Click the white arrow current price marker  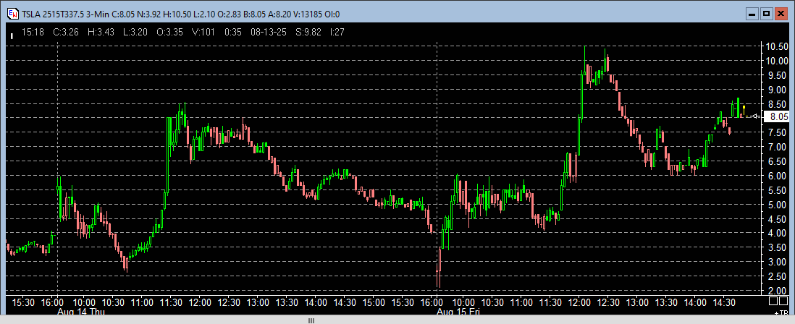pyautogui.click(x=754, y=116)
